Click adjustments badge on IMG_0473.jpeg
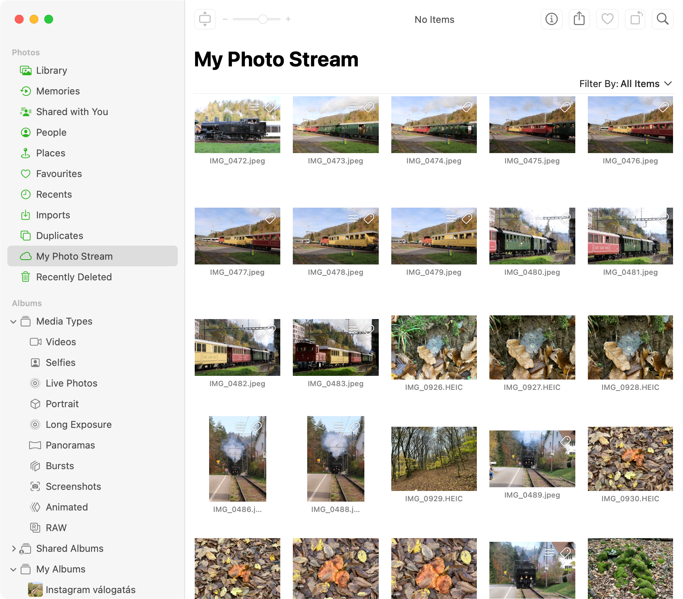The image size is (683, 599). click(353, 107)
